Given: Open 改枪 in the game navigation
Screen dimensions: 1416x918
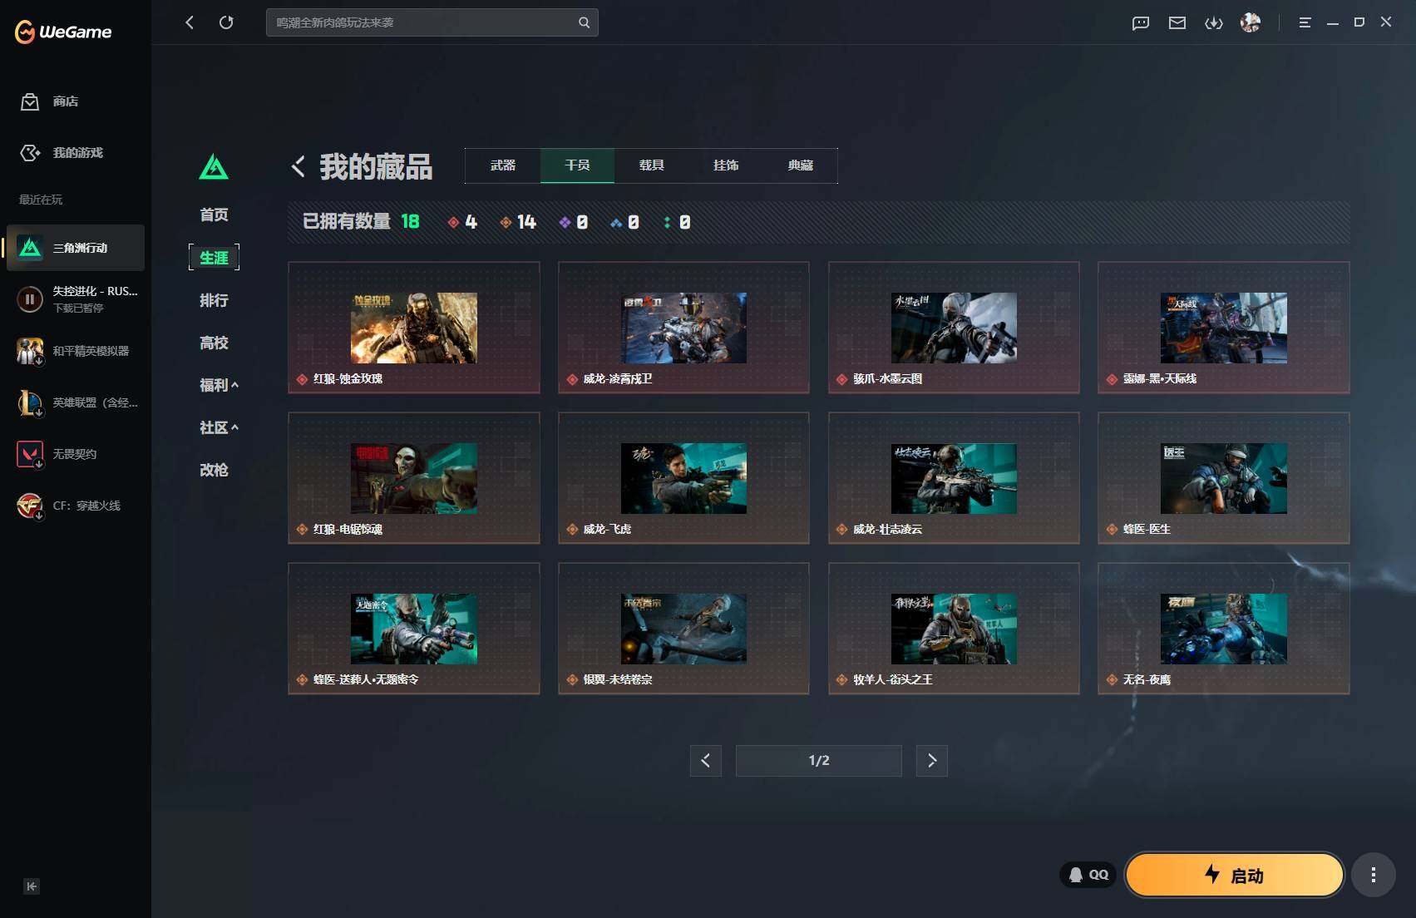Looking at the screenshot, I should pos(214,470).
